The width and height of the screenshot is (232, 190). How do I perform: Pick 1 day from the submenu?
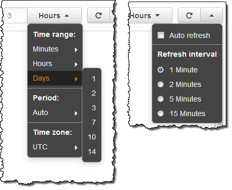coord(94,79)
